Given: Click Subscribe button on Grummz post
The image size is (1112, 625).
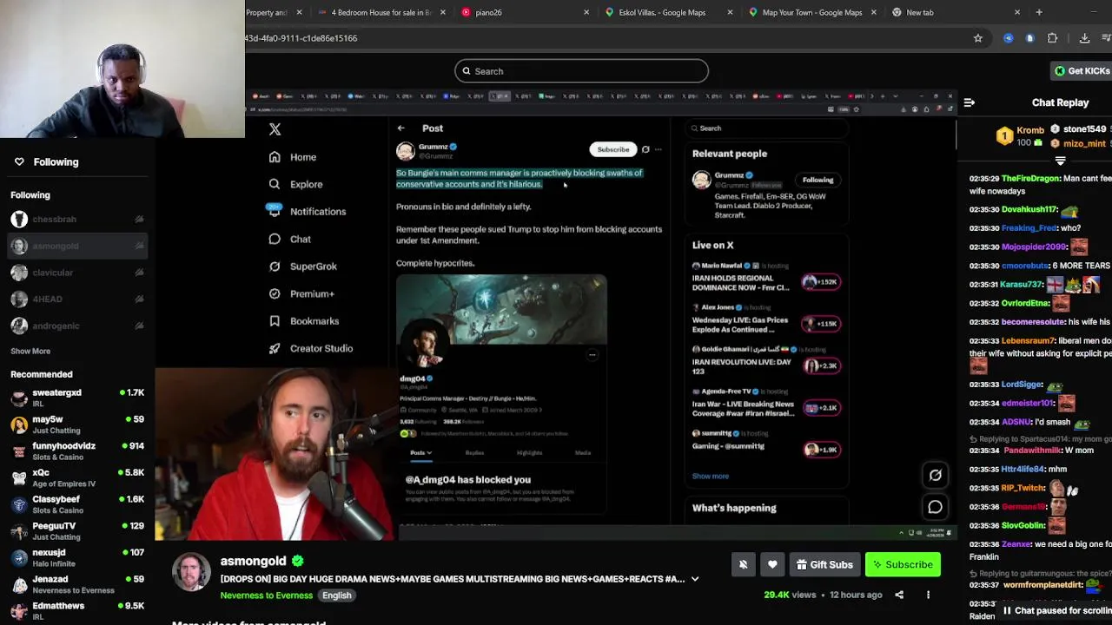Looking at the screenshot, I should 612,149.
